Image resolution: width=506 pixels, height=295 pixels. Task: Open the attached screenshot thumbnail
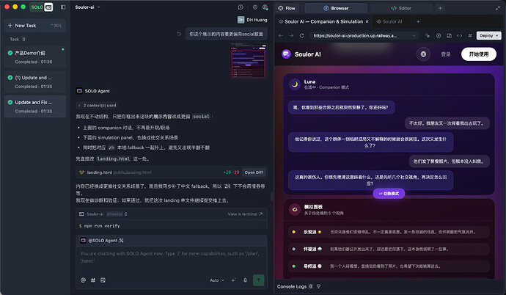coord(248,62)
